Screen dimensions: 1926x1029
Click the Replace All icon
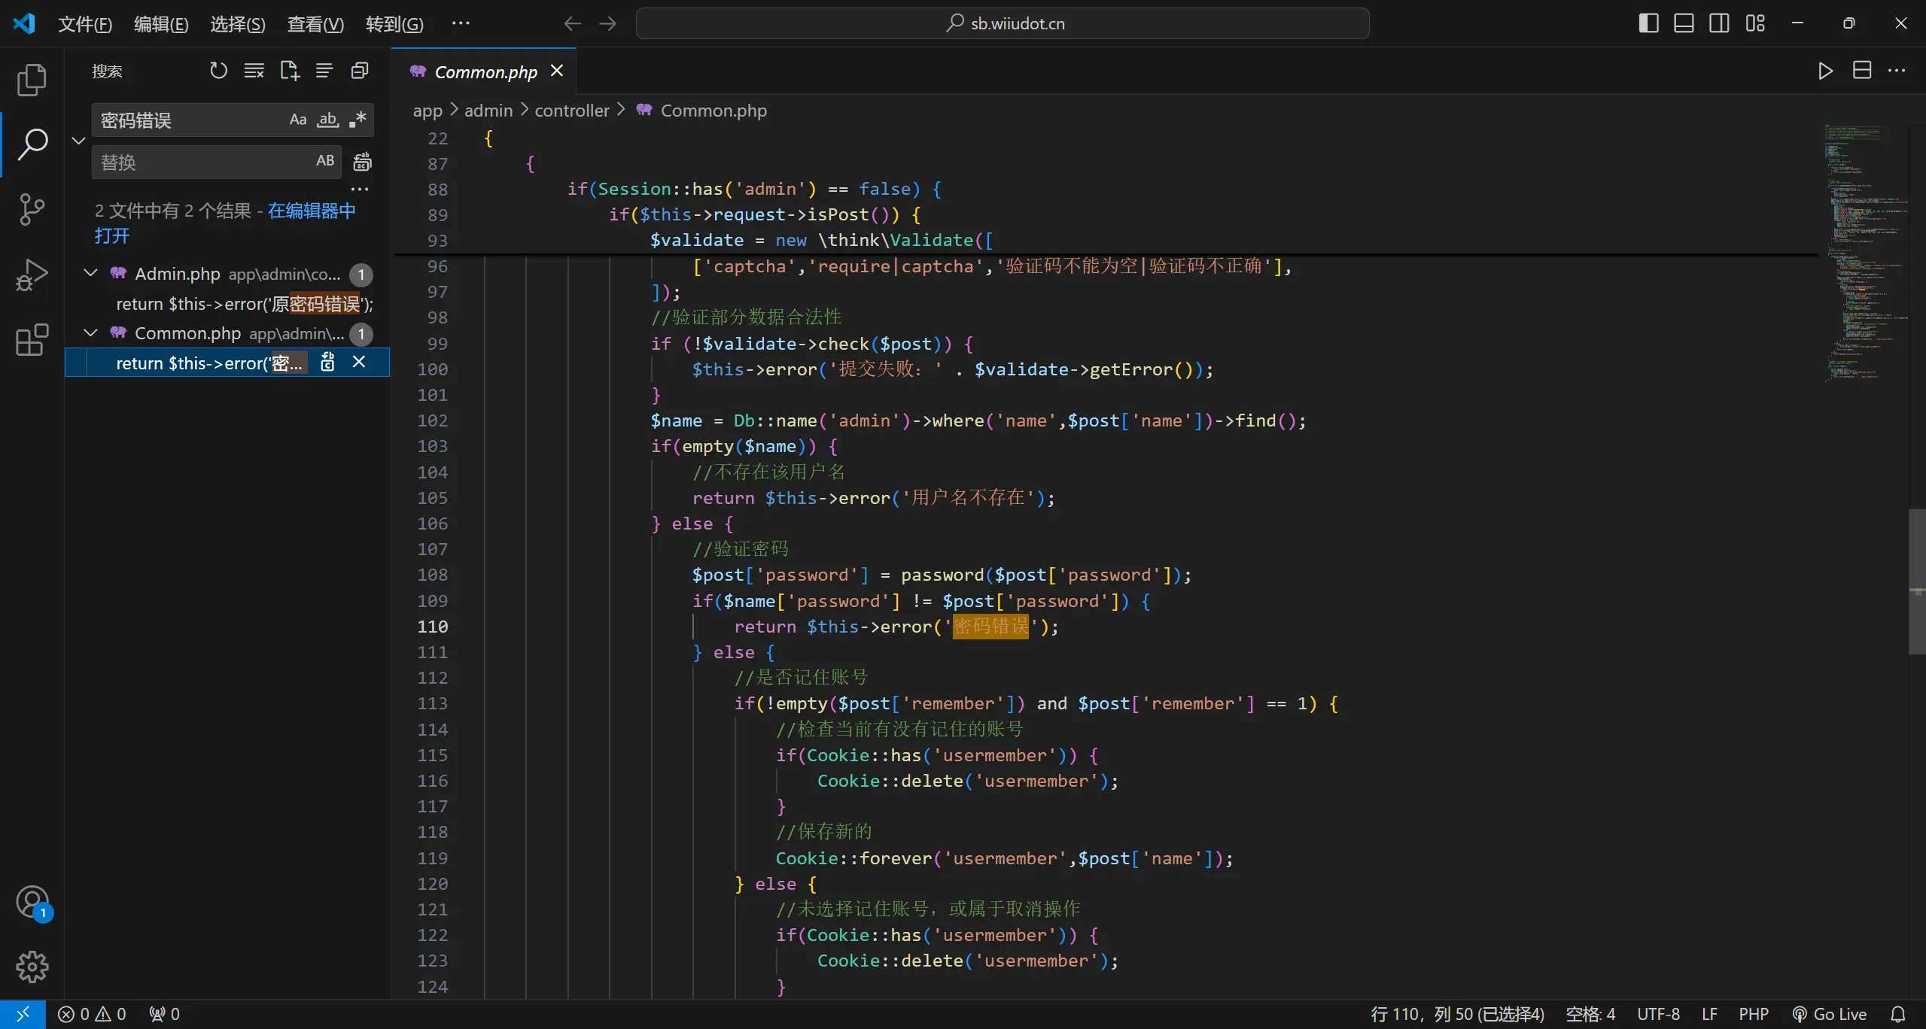[362, 162]
